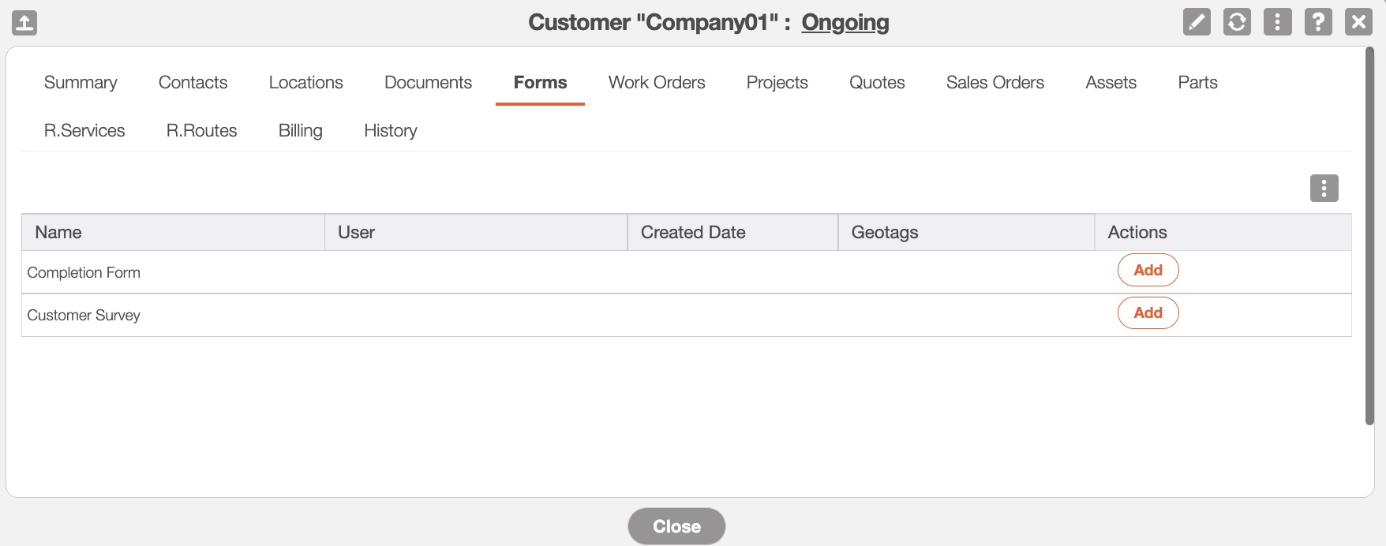Screen dimensions: 1386x546
Task: Open the R.Routes tab
Action: (x=201, y=131)
